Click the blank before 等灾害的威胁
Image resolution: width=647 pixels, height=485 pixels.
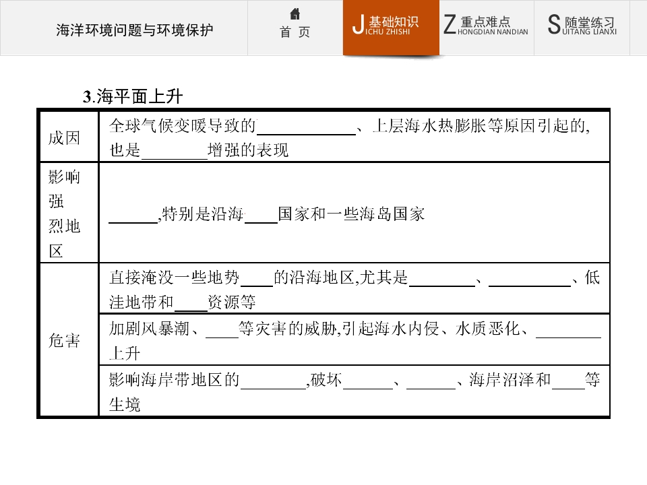(x=222, y=330)
